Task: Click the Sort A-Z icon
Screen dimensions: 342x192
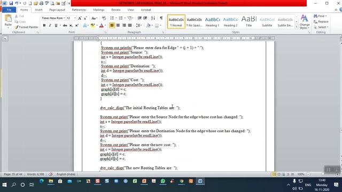Action: coord(153,18)
